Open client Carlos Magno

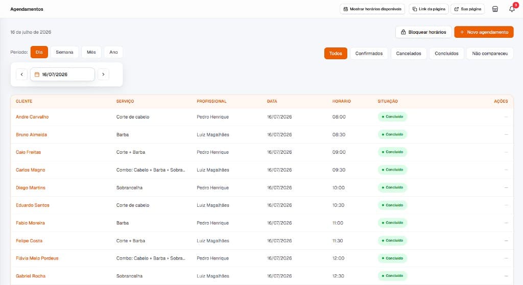[x=30, y=170]
